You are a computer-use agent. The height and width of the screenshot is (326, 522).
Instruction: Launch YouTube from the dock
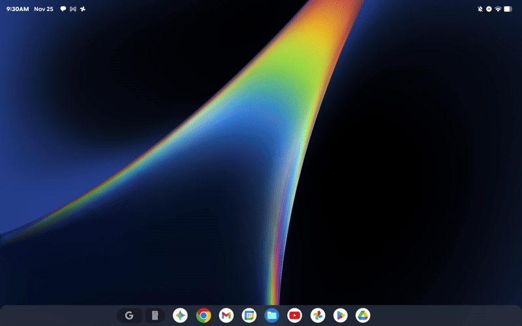pos(295,316)
